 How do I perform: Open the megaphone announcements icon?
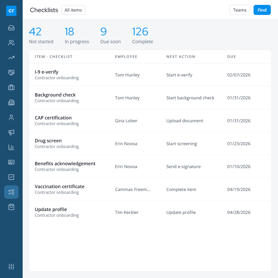pyautogui.click(x=11, y=132)
